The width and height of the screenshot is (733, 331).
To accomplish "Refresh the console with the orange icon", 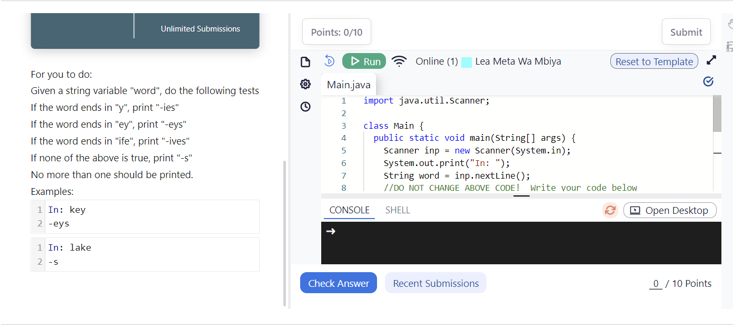I will click(x=610, y=210).
